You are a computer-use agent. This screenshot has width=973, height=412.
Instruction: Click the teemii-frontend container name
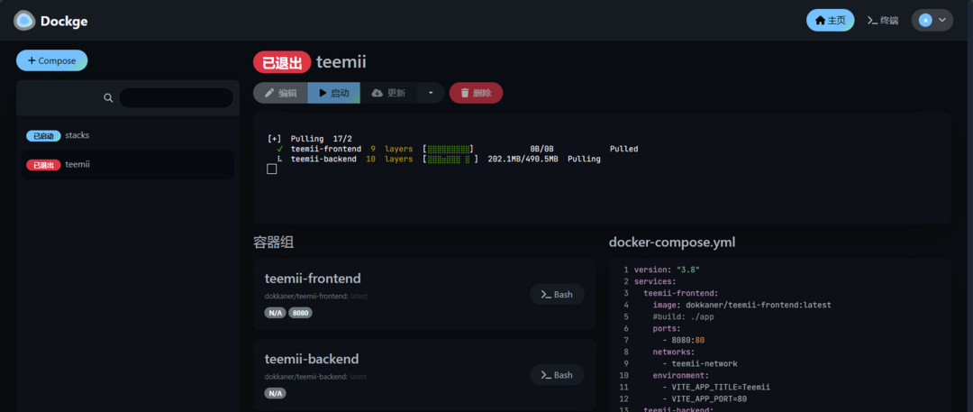point(313,279)
